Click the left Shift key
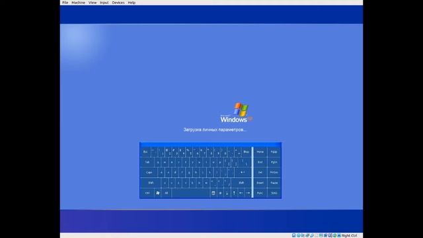The width and height of the screenshot is (423, 238). [151, 182]
